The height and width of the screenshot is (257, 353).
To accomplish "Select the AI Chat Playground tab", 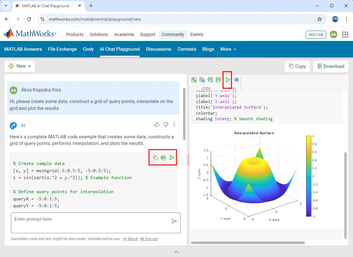I will point(120,49).
